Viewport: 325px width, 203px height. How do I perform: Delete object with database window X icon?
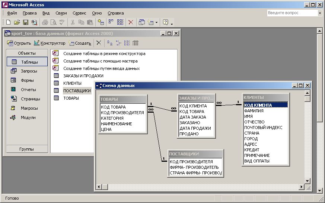point(99,43)
